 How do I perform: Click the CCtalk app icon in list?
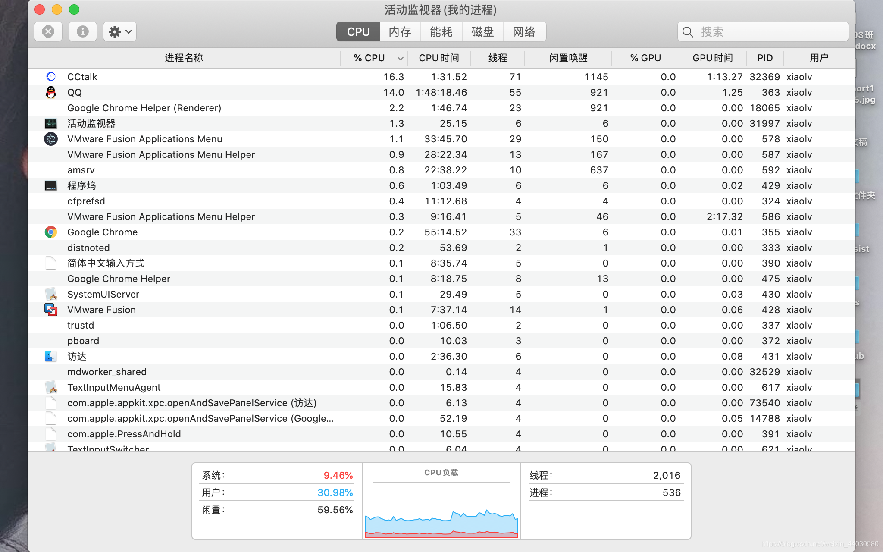51,76
